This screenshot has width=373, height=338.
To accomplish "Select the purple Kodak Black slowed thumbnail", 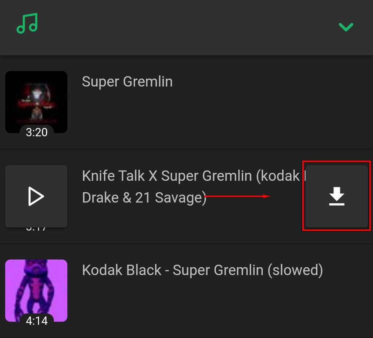I will [x=36, y=288].
